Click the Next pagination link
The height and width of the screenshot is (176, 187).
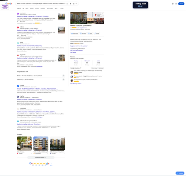51,166
